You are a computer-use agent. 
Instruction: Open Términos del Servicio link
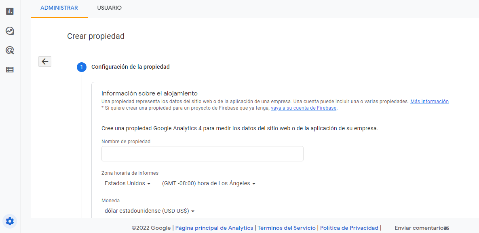click(287, 228)
